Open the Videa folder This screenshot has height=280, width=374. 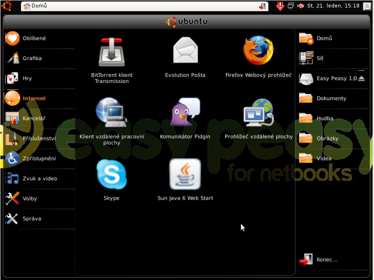[333, 159]
